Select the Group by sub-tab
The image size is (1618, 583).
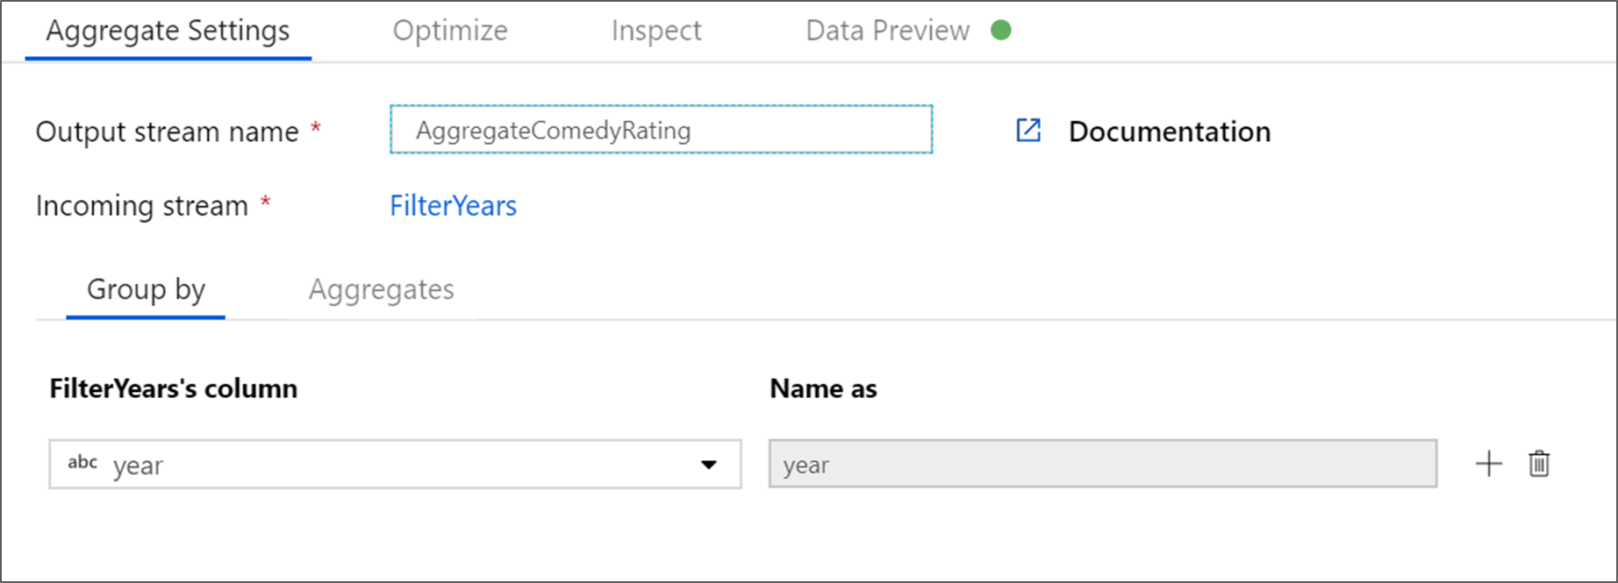(x=146, y=289)
